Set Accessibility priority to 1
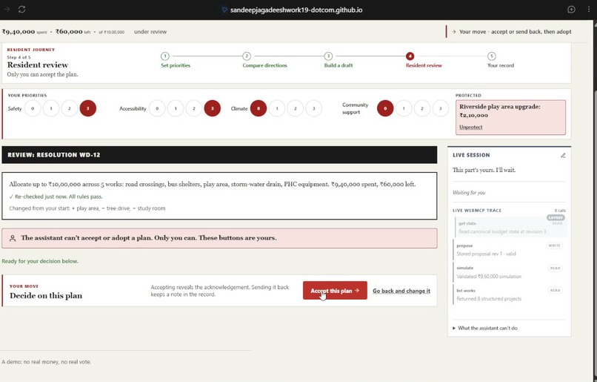 (x=176, y=108)
